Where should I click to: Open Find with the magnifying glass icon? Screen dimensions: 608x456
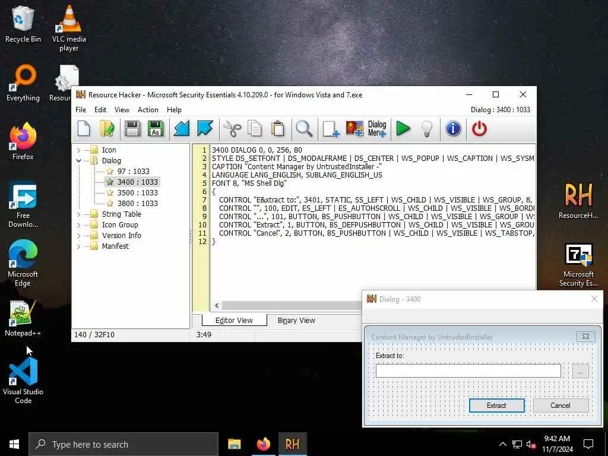pyautogui.click(x=304, y=129)
